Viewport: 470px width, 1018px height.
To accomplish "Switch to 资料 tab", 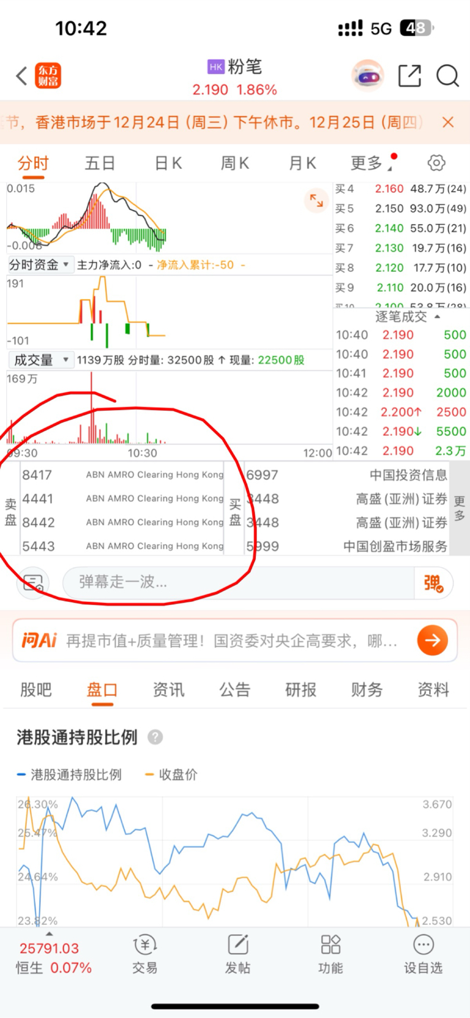I will 433,690.
